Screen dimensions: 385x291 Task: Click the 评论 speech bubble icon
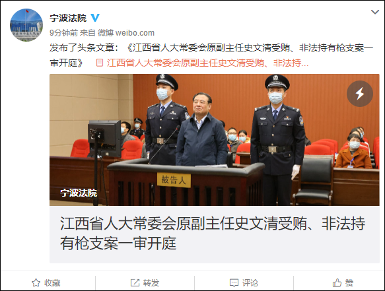pyautogui.click(x=234, y=282)
